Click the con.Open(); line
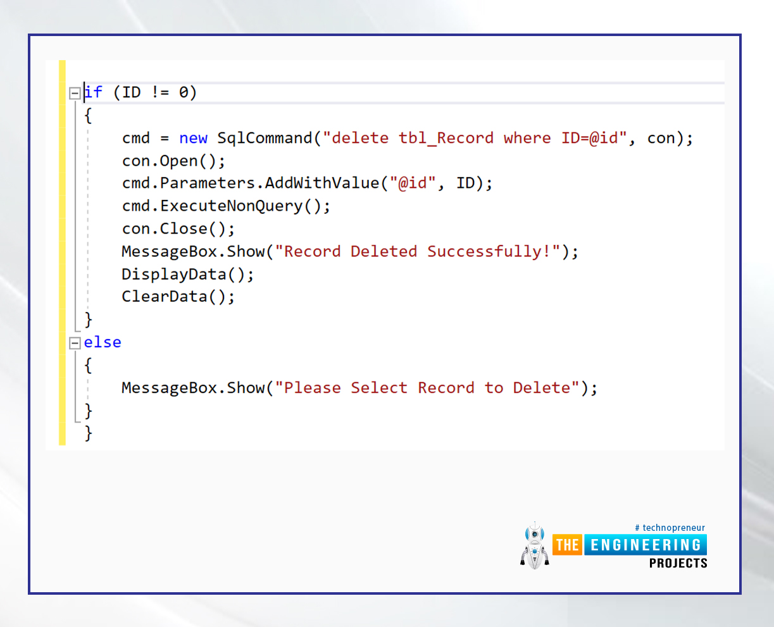Viewport: 774px width, 627px height. coord(174,161)
